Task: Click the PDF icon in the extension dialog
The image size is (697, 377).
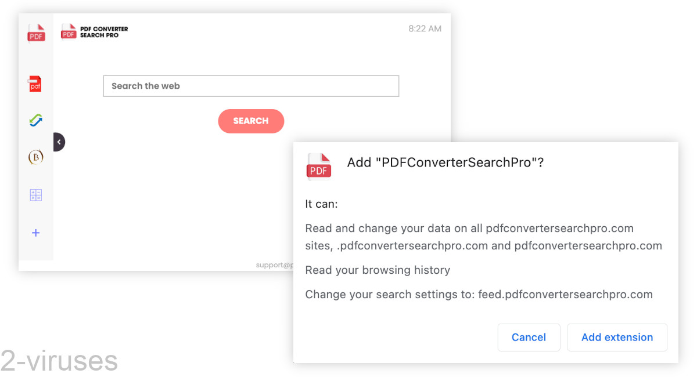Action: (x=318, y=166)
